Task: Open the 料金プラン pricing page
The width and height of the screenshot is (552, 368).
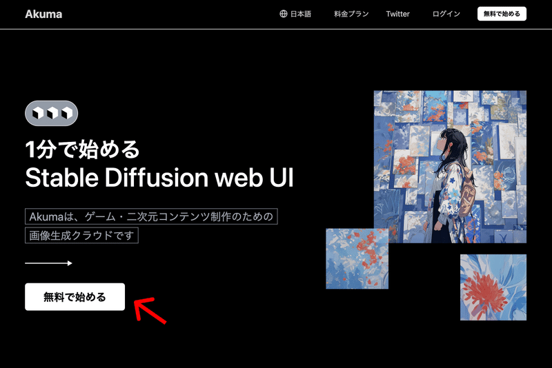Action: 351,14
